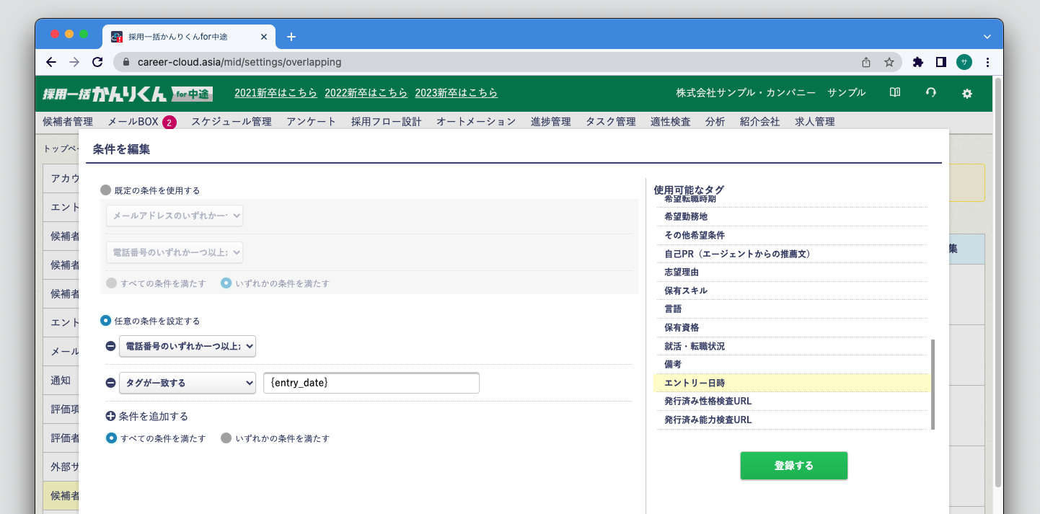
Task: Select the 保有スキル tag
Action: (x=792, y=291)
